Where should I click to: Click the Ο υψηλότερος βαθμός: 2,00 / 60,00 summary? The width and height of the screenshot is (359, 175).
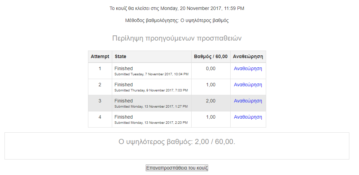click(x=177, y=142)
